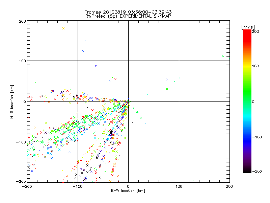The image size is (270, 203).
Task: Click the subtitle 'RwPretec (8p) EXPERIMENTAL SKYMAP'
Action: [128, 16]
